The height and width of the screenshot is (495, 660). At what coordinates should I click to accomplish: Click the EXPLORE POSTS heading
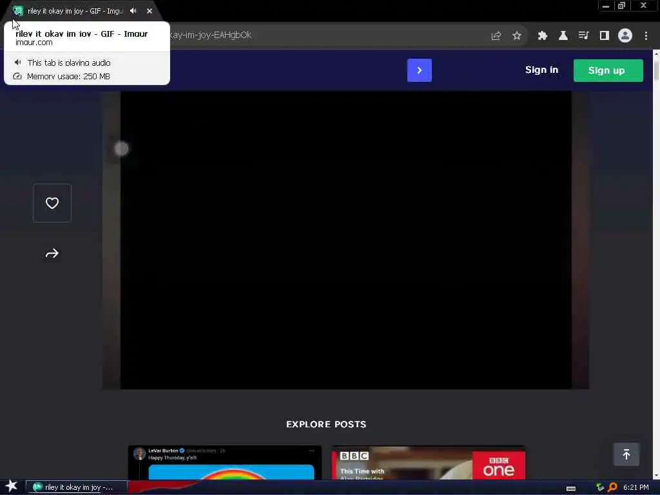coord(326,424)
